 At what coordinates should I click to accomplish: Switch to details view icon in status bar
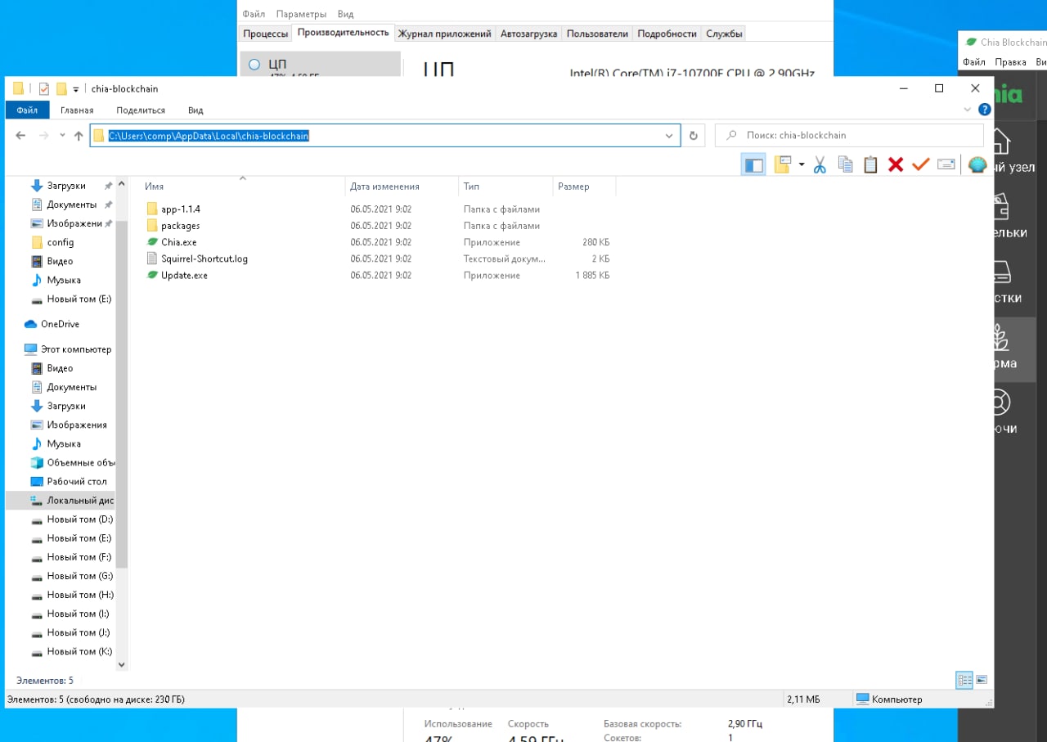pos(964,680)
